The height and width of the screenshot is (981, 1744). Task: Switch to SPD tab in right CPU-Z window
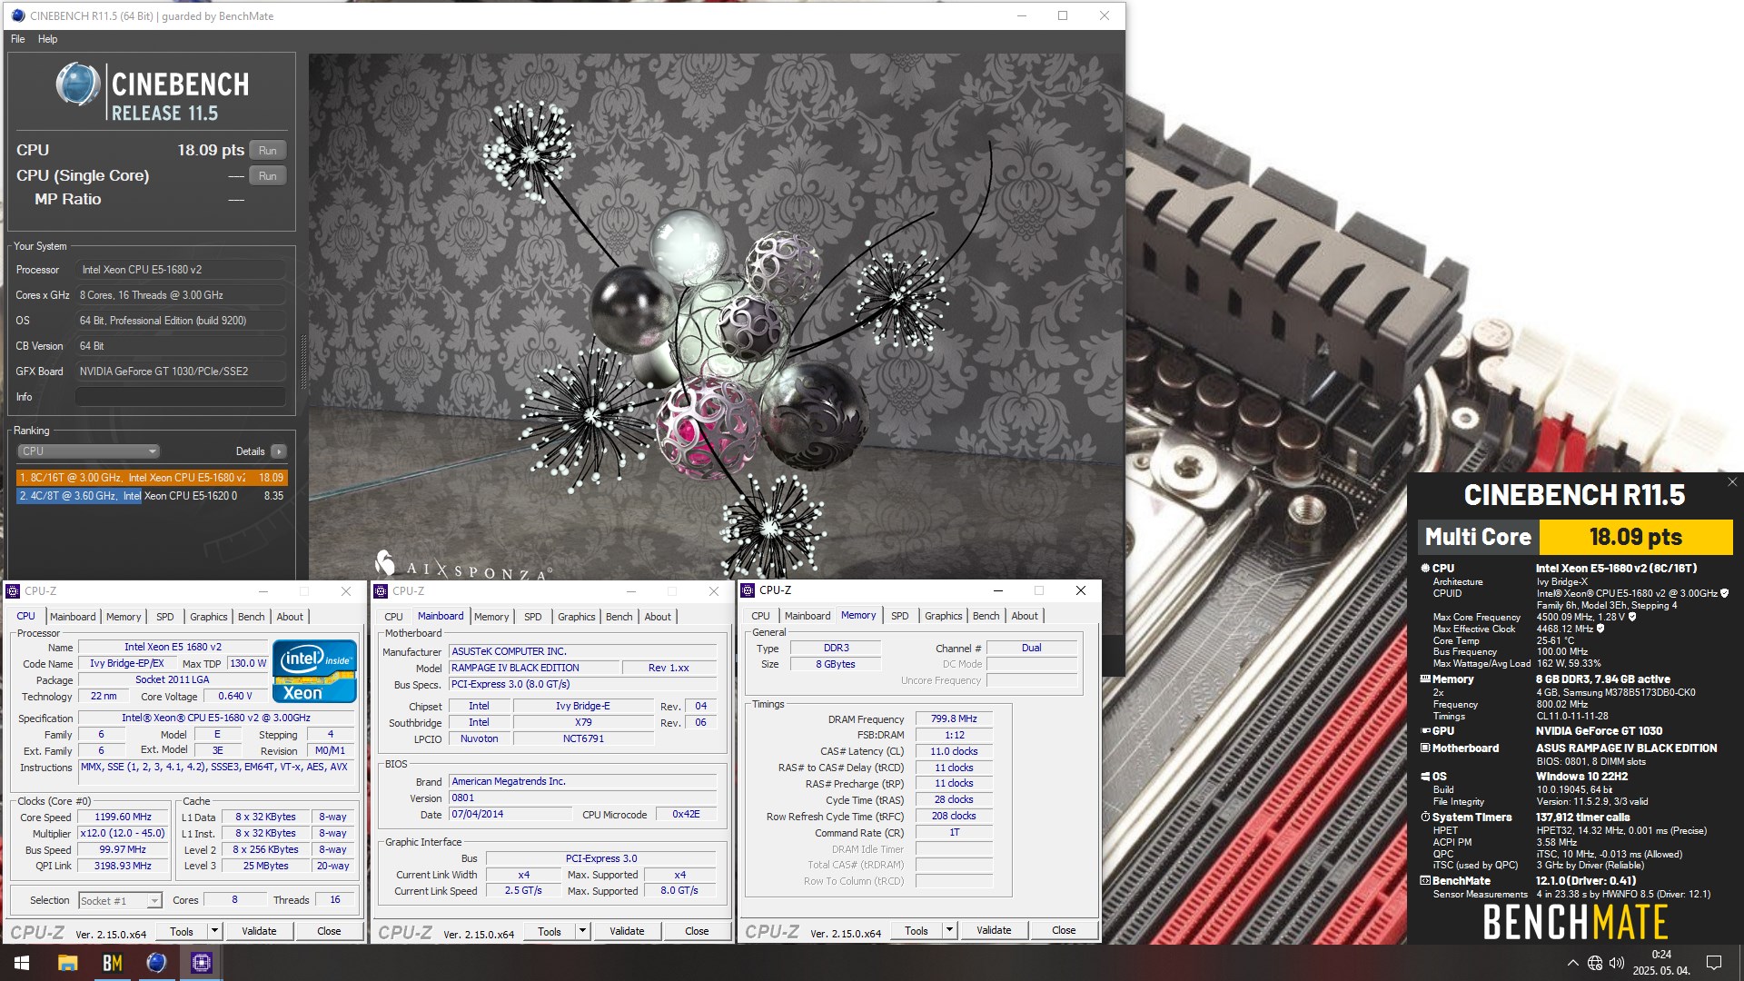coord(899,616)
